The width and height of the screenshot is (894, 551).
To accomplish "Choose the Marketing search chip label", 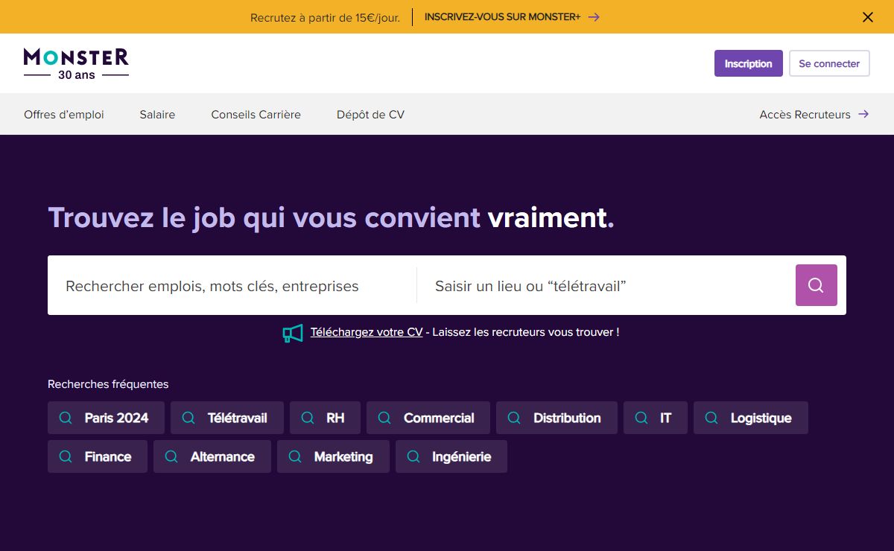I will coord(343,456).
